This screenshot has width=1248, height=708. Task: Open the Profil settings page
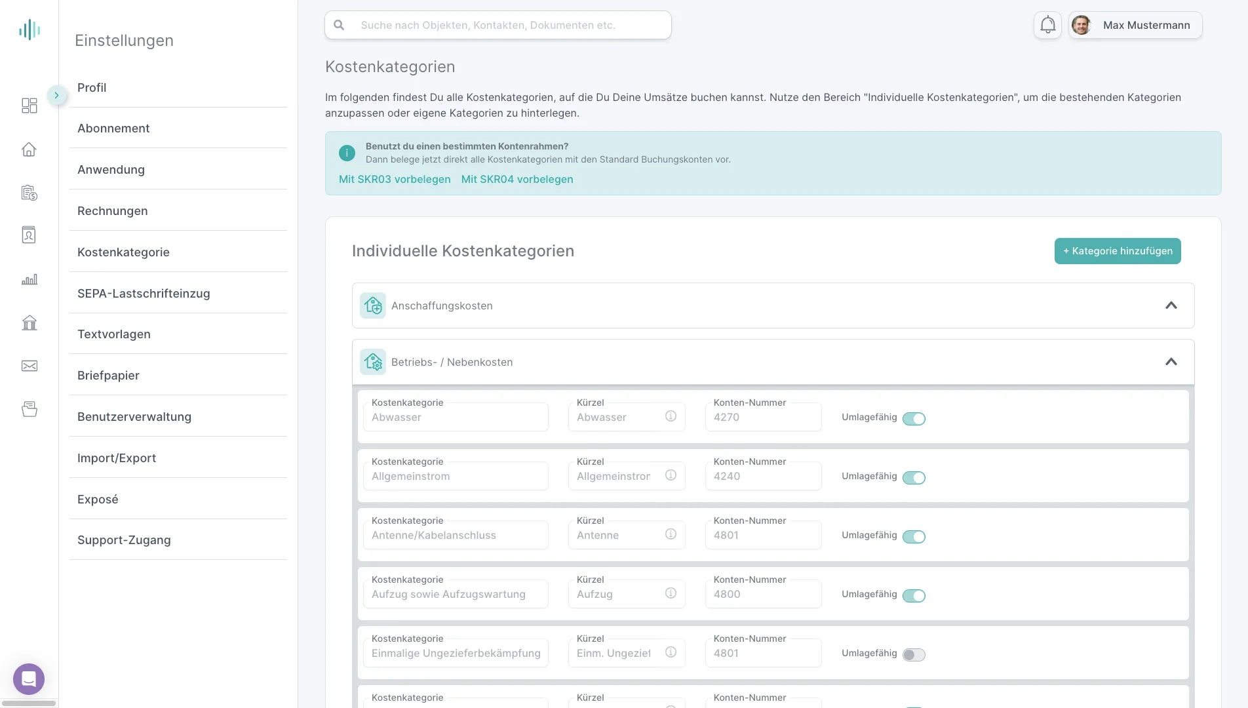click(x=178, y=88)
